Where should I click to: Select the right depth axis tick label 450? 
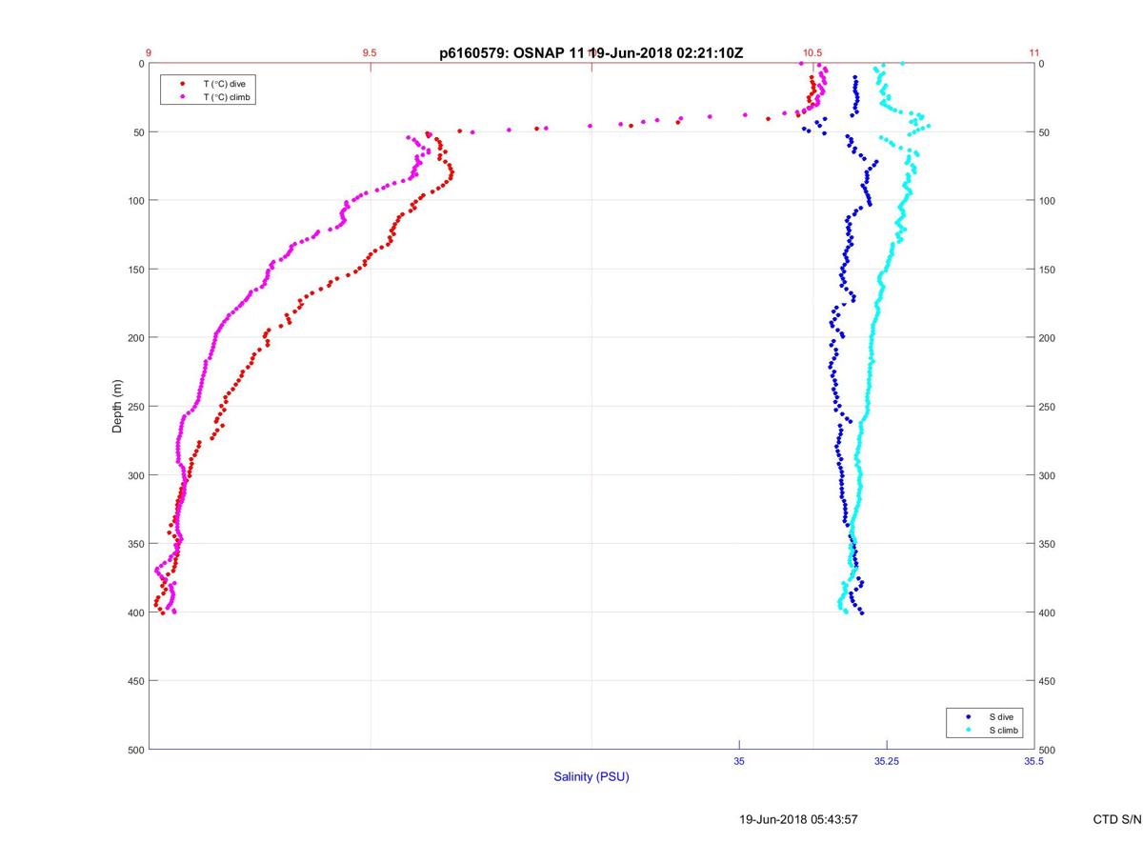pyautogui.click(x=1048, y=681)
